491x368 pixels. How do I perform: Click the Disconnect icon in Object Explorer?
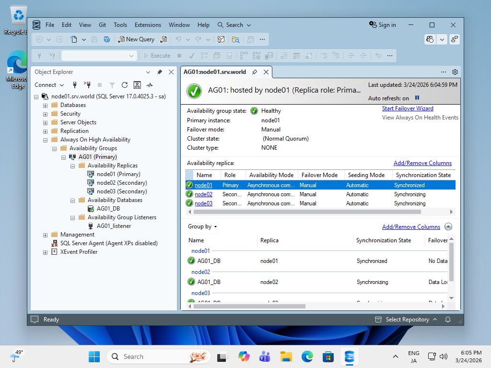[87, 84]
